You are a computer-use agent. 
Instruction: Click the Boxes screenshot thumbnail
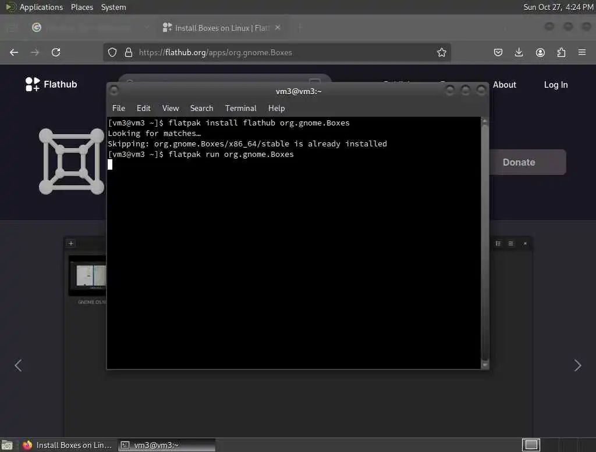(88, 275)
